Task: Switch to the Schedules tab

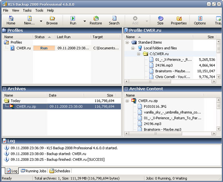Action: [60, 171]
